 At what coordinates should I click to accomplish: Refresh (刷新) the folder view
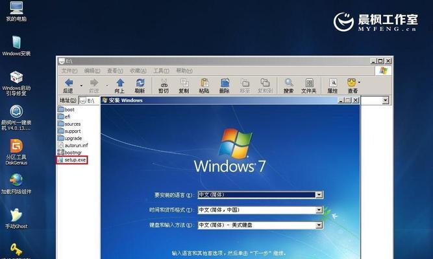point(140,85)
